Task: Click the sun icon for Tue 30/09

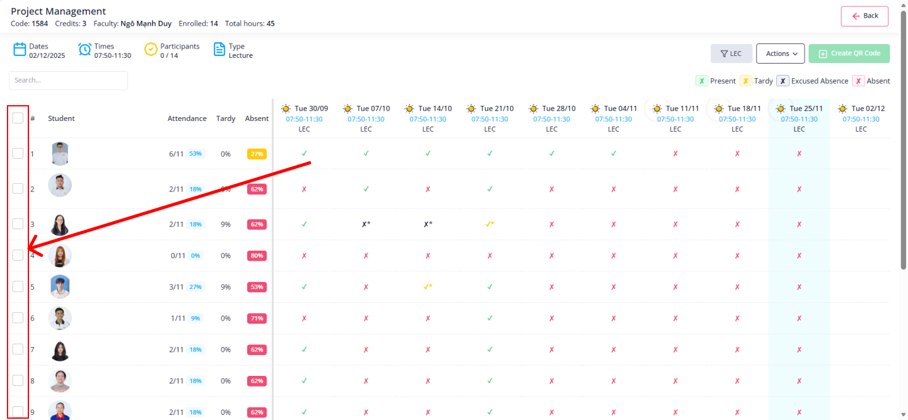Action: 286,108
